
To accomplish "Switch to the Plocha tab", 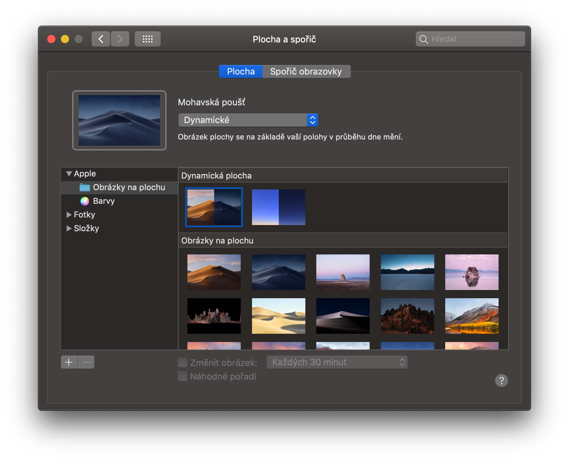I will pyautogui.click(x=241, y=71).
